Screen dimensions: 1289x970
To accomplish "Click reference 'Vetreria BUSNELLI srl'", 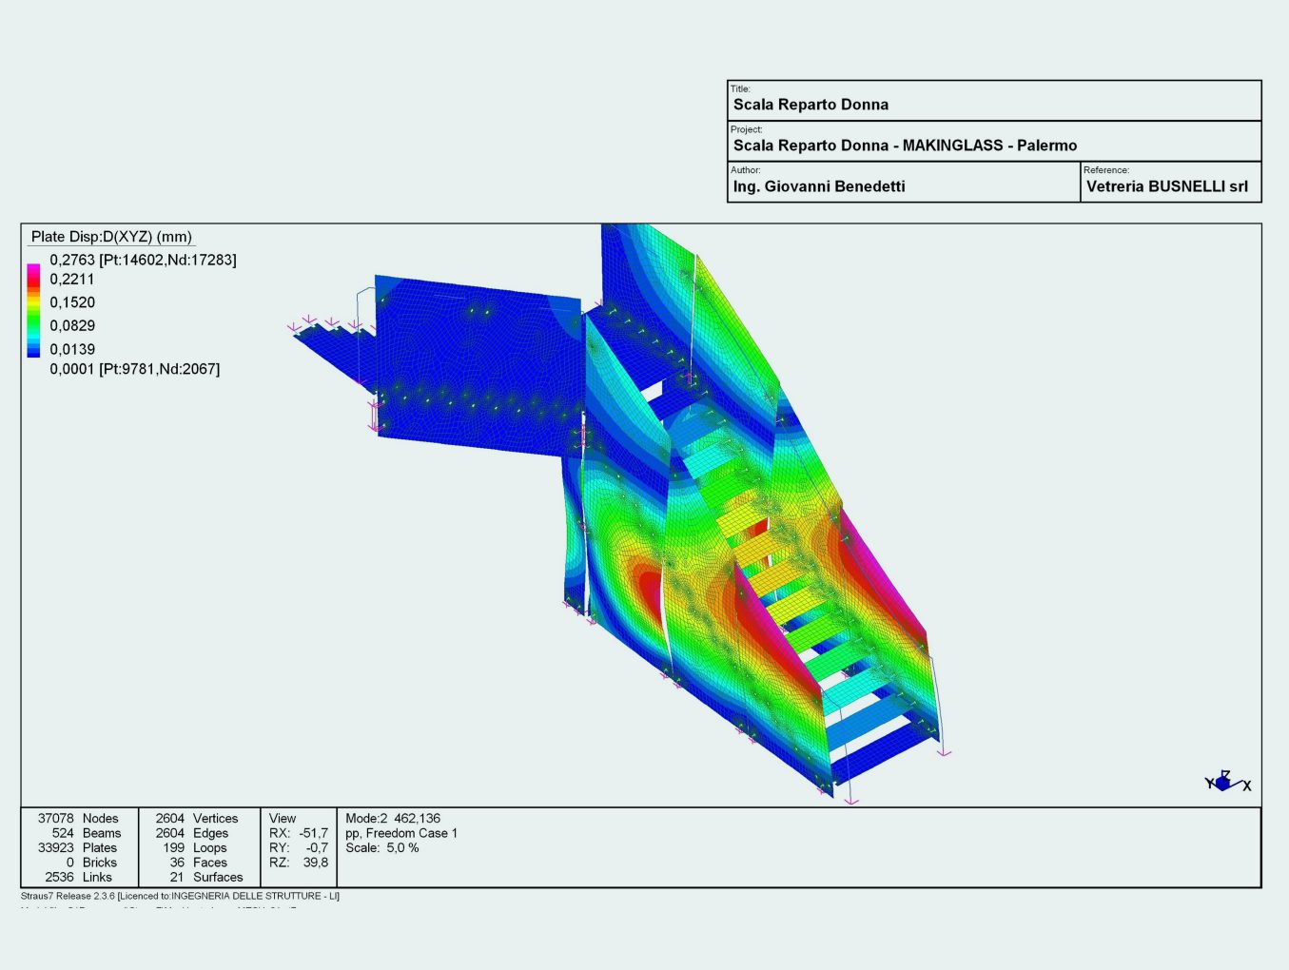I will [x=1167, y=186].
